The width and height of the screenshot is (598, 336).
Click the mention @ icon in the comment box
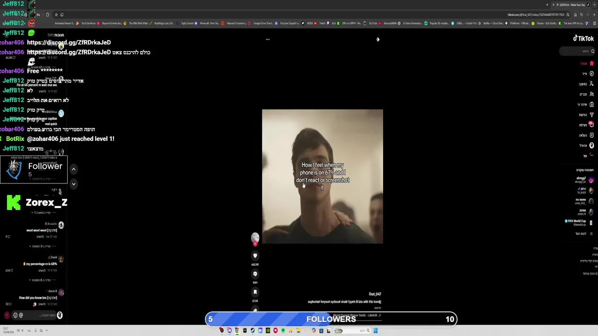[21, 315]
